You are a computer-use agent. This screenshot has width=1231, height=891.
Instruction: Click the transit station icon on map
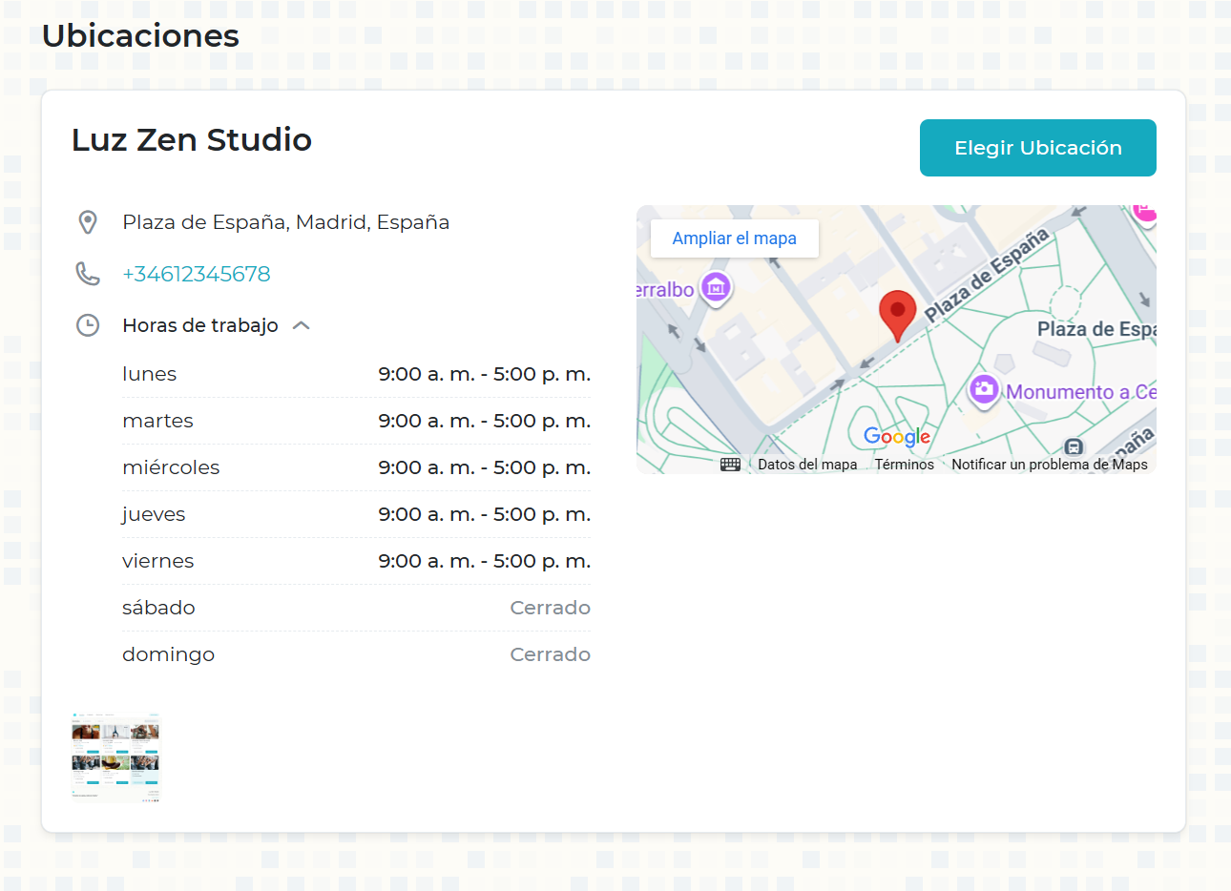[x=1074, y=446]
